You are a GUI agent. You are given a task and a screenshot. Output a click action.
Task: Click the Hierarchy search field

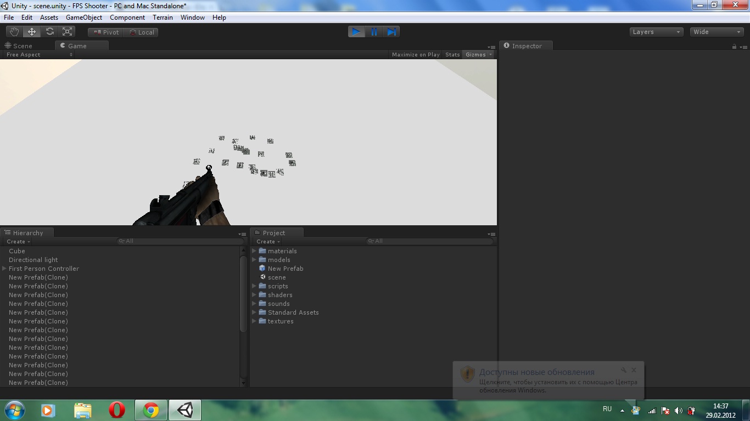181,241
